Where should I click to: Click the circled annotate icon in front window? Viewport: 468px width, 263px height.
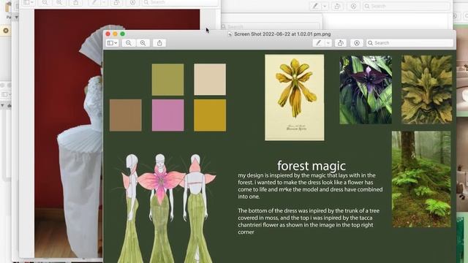tap(357, 43)
